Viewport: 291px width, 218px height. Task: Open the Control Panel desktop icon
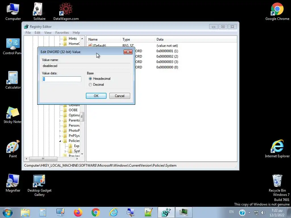(12, 46)
